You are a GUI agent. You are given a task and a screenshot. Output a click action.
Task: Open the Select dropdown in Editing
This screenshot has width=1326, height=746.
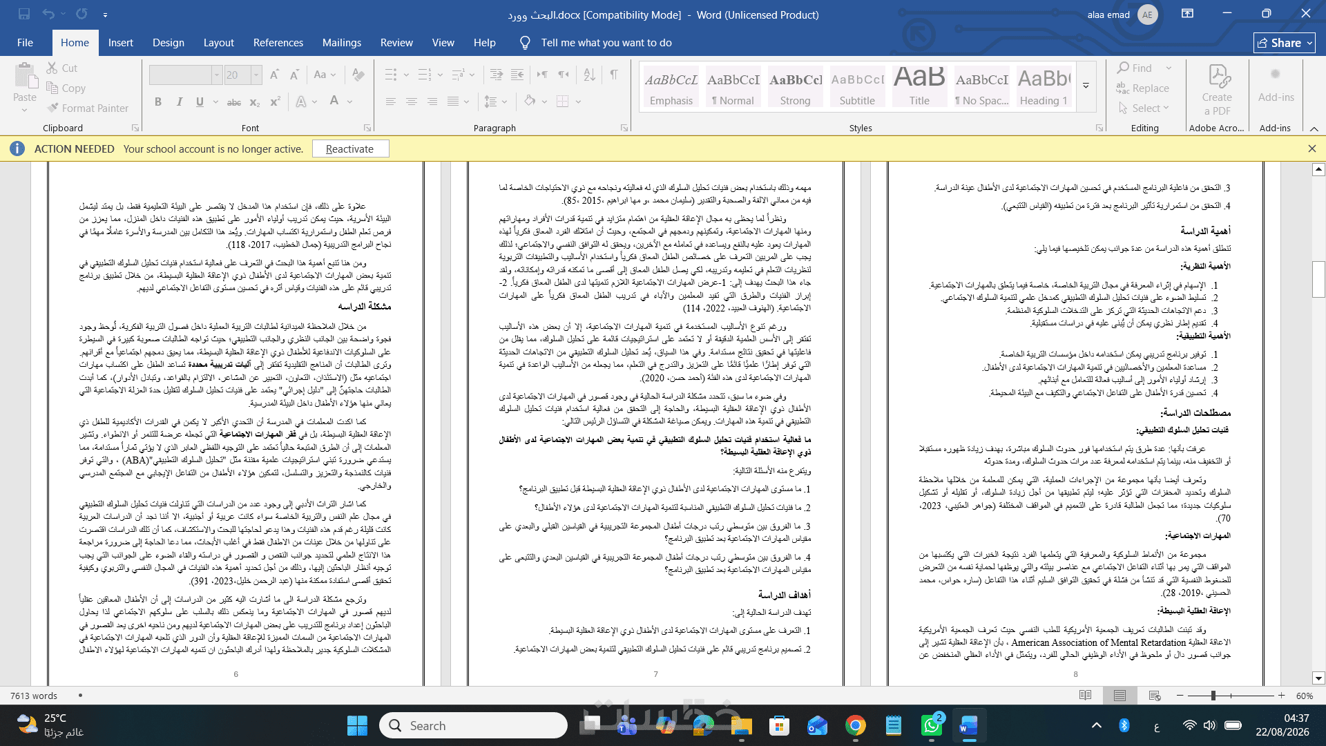click(x=1143, y=108)
